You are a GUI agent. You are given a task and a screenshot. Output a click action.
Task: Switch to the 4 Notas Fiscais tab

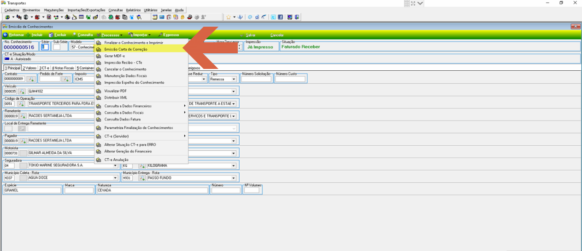(63, 68)
